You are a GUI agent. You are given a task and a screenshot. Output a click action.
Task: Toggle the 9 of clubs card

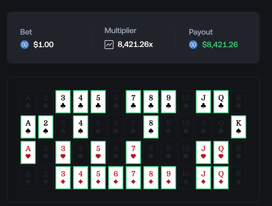[169, 102]
